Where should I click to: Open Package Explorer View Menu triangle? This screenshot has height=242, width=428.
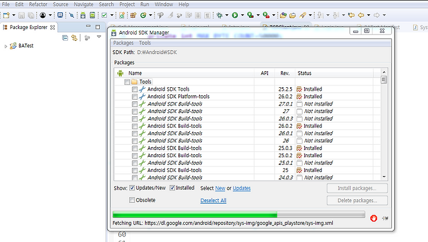[99, 37]
